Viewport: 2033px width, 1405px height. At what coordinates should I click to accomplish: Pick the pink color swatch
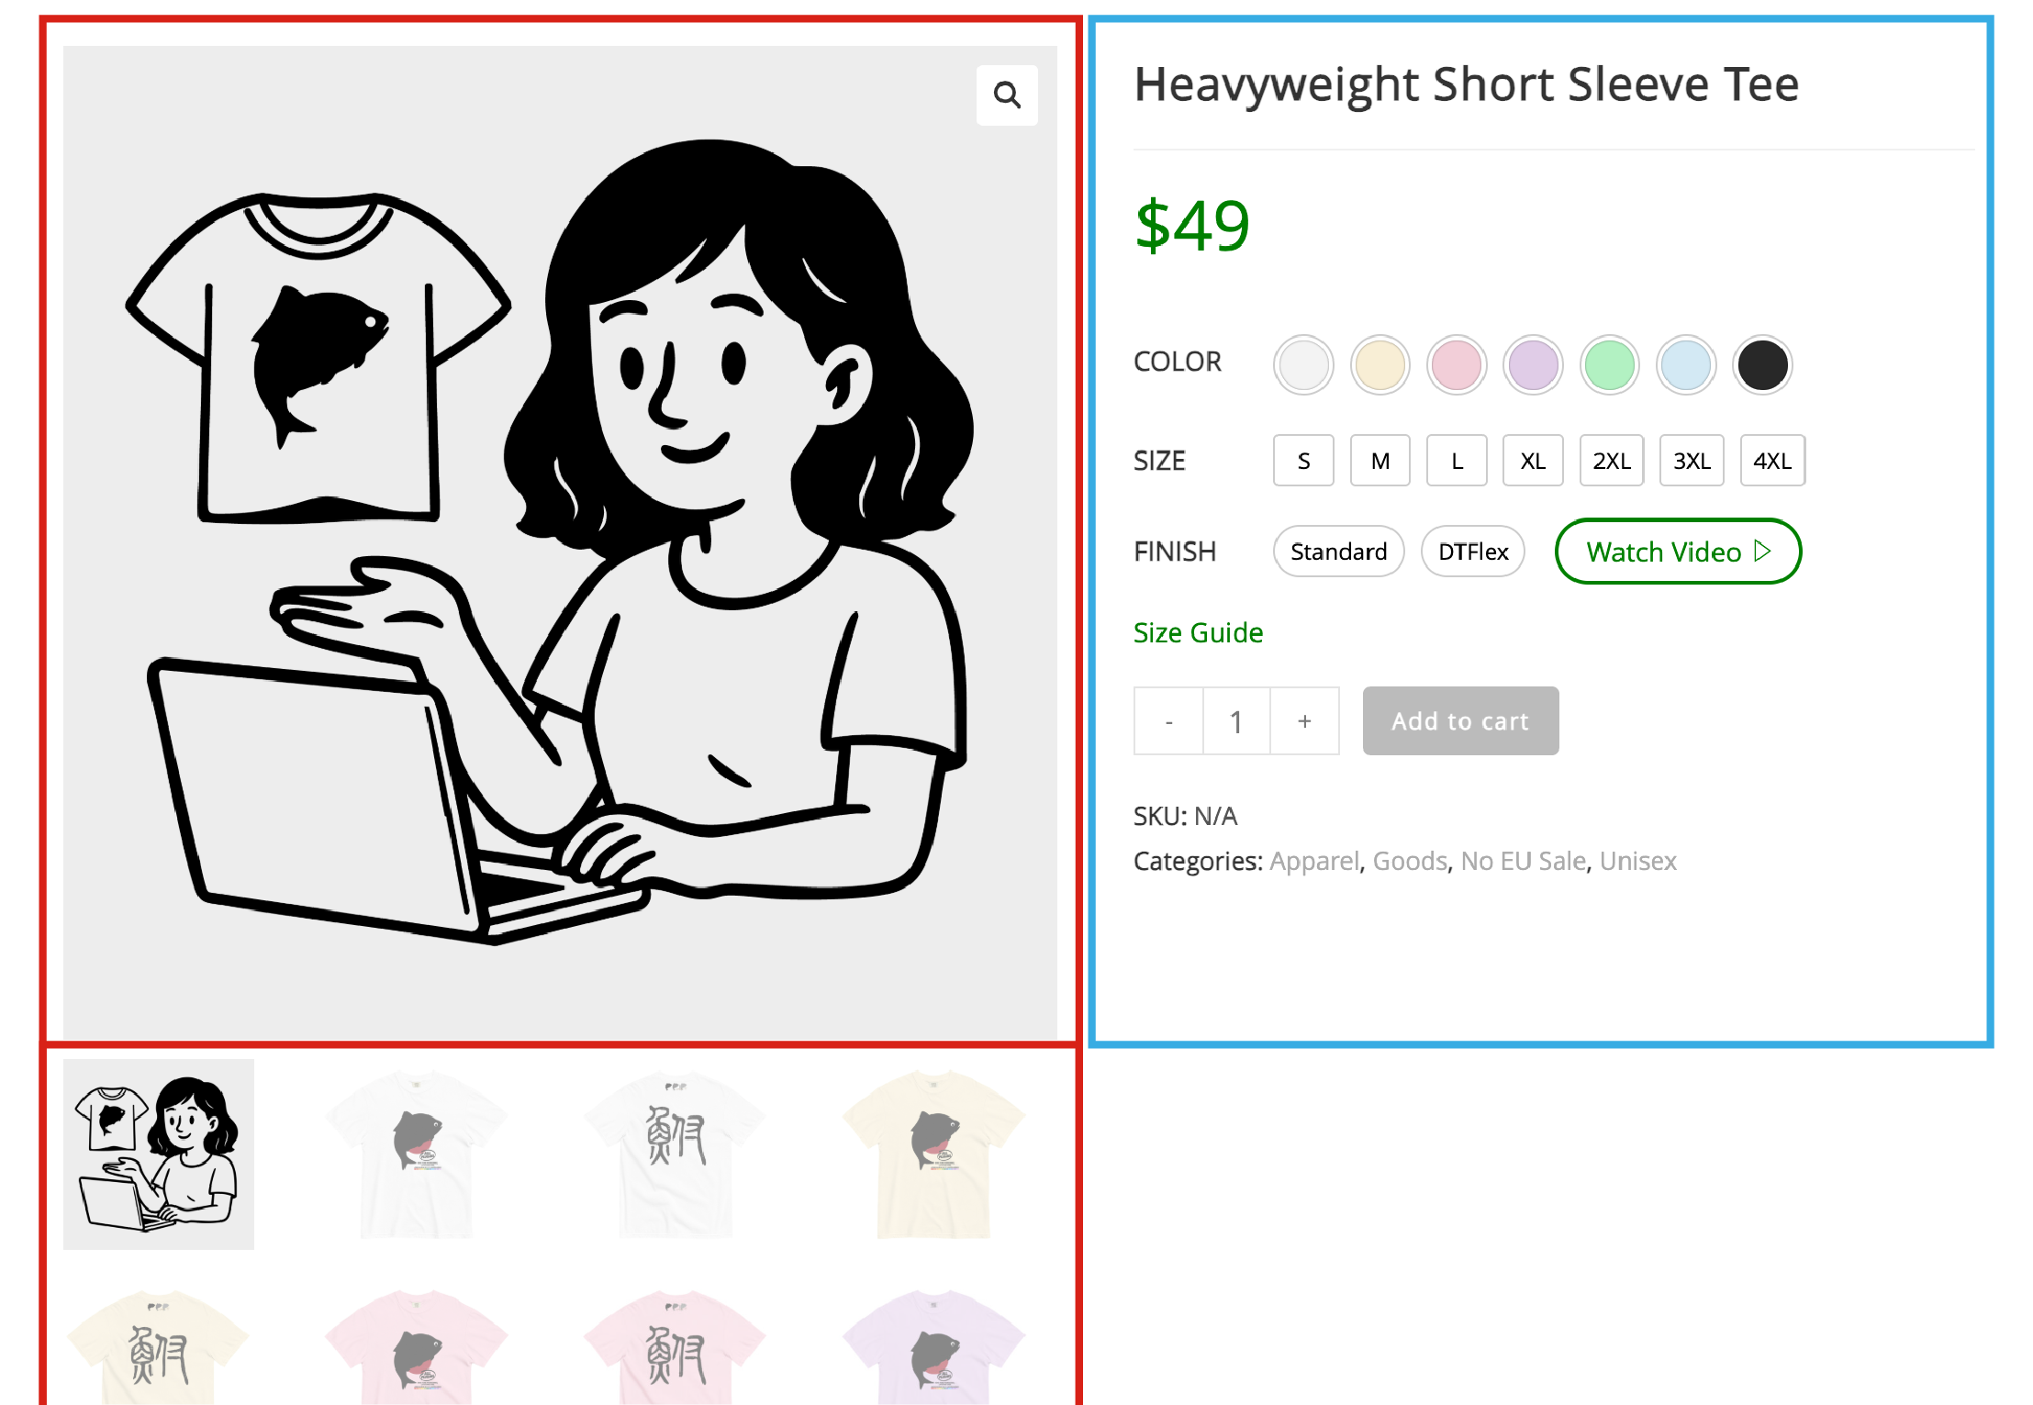click(x=1457, y=364)
